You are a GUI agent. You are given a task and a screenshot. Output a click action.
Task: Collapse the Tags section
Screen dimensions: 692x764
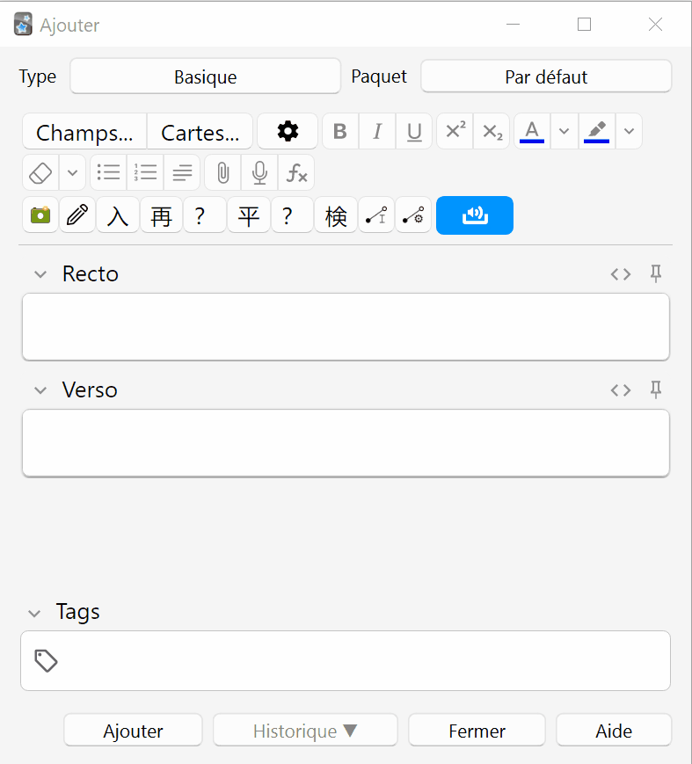[34, 613]
